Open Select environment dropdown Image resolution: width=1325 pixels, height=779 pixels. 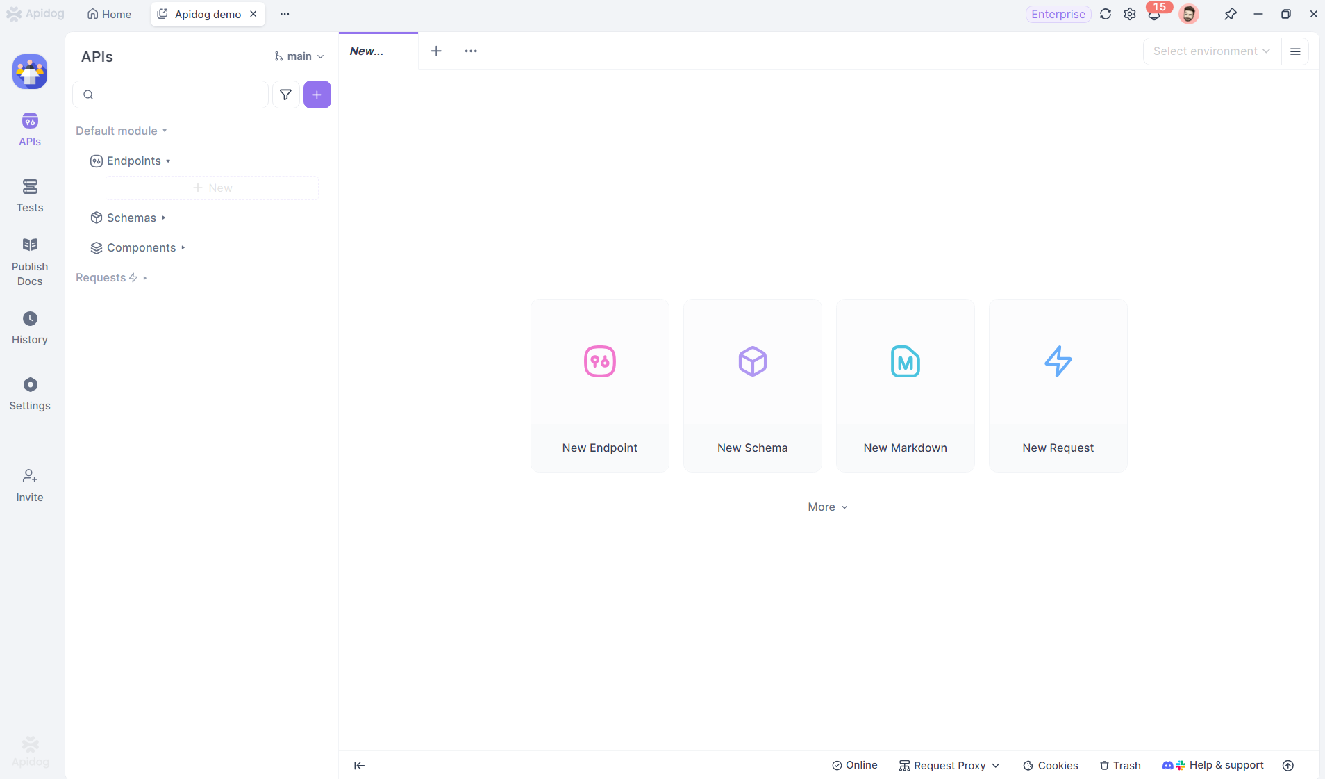(1211, 51)
